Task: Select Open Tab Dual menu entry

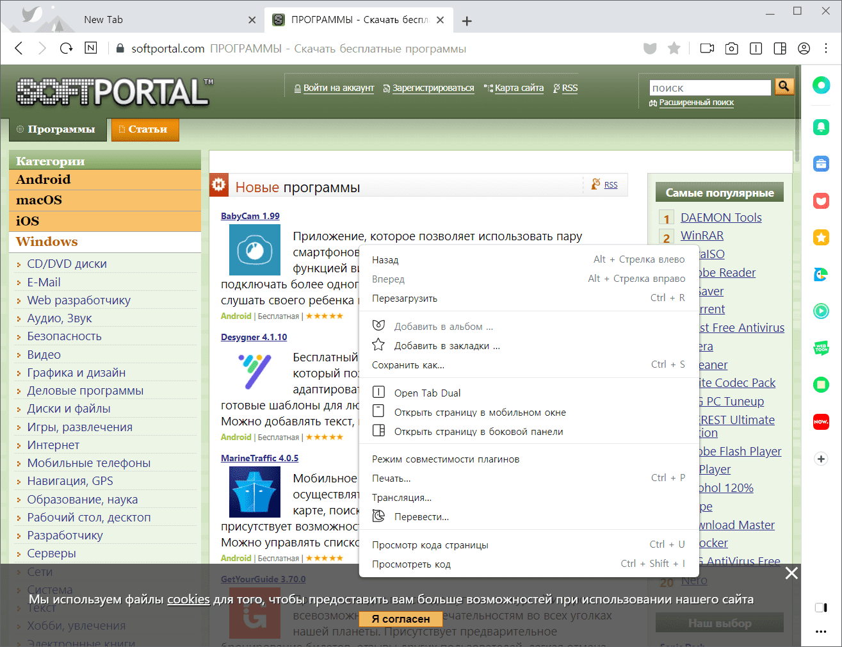Action: pos(528,393)
